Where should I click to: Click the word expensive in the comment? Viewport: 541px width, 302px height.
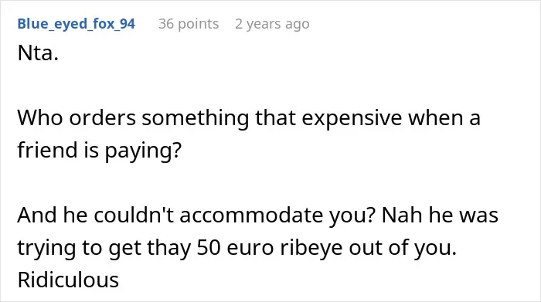(352, 118)
